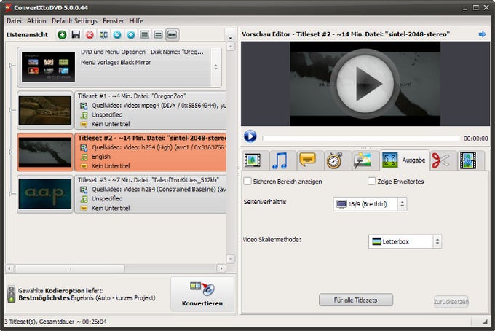This screenshot has width=495, height=331.
Task: Click traffic light encoding quality icon
Action: click(12, 294)
